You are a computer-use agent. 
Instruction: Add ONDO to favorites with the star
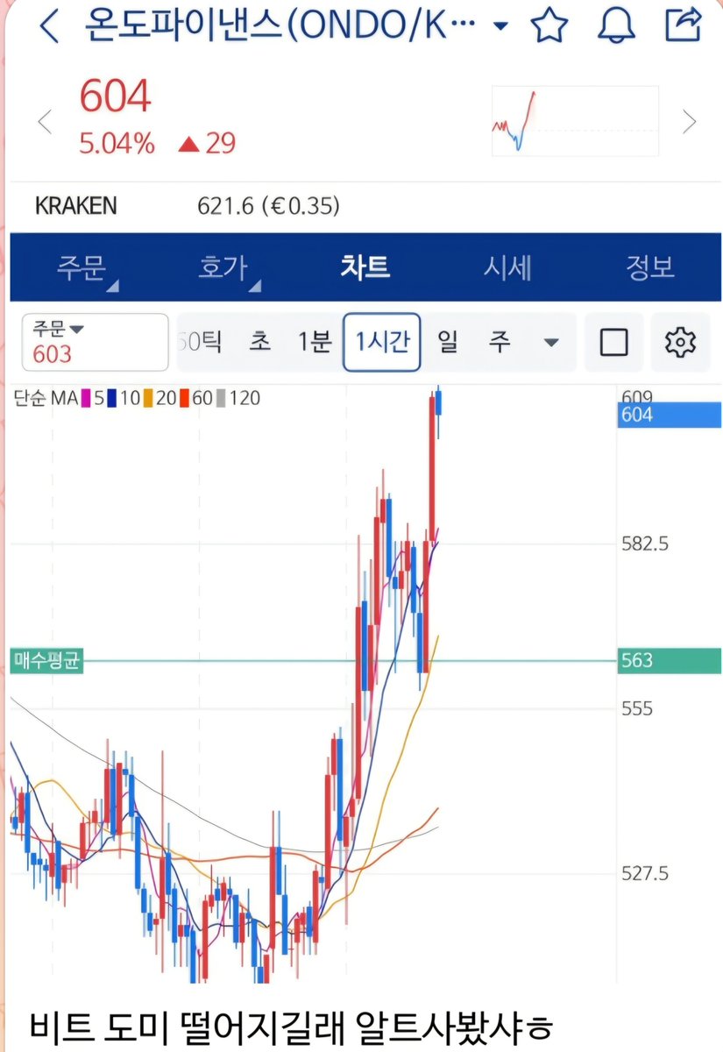[x=549, y=25]
